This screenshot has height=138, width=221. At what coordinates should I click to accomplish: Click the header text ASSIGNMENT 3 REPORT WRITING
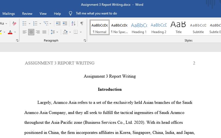pyautogui.click(x=60, y=63)
